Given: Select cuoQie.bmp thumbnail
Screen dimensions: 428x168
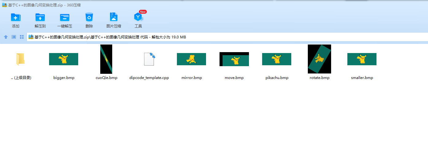Looking at the screenshot, I should 106,59.
